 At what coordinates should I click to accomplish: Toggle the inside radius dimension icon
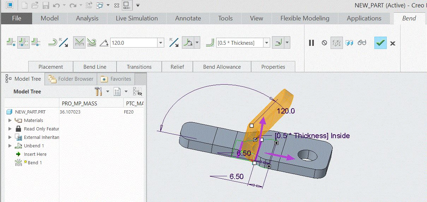[278, 43]
